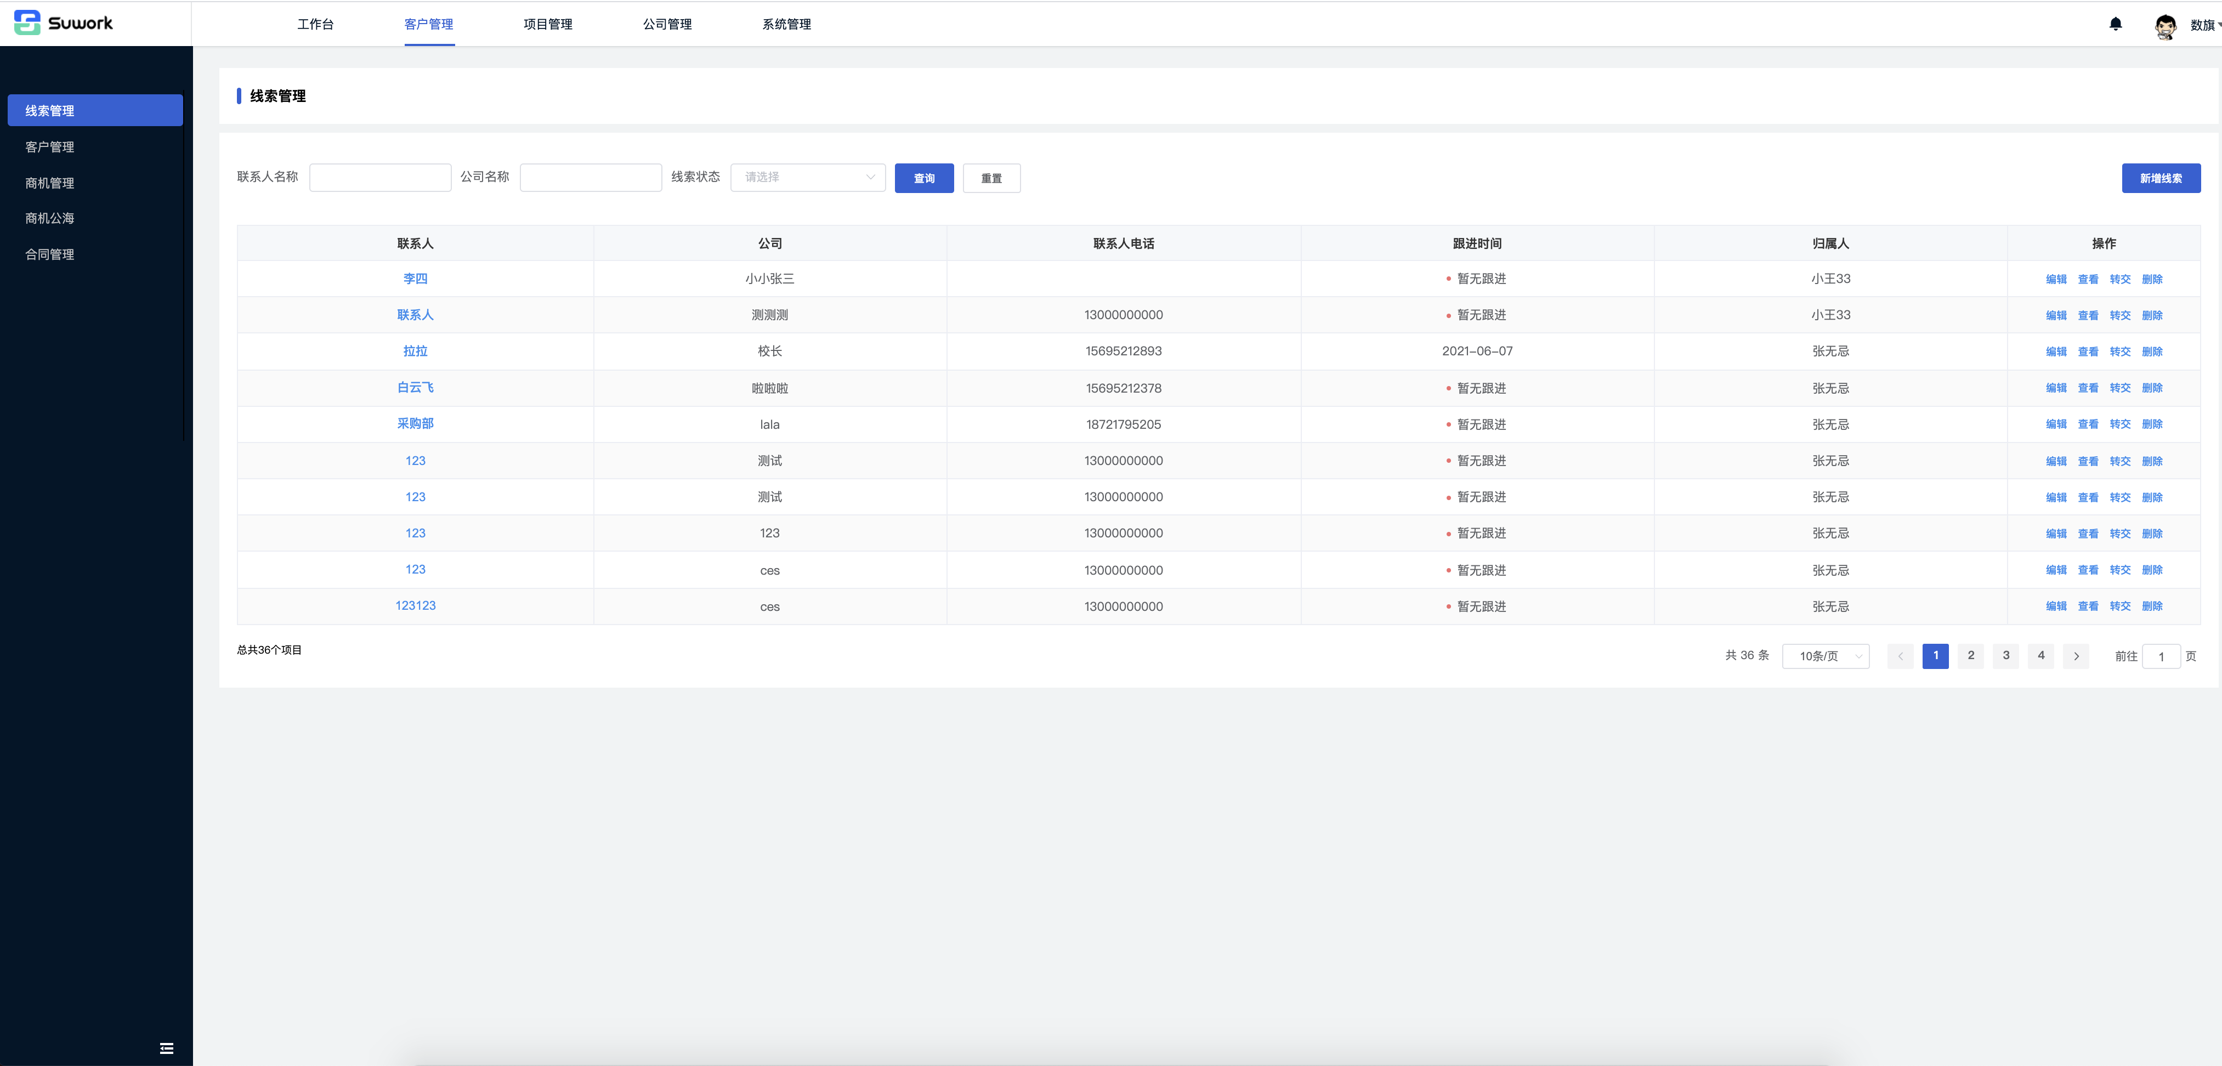The height and width of the screenshot is (1066, 2222).
Task: Click 删除 in 白云飞 row
Action: 2151,388
